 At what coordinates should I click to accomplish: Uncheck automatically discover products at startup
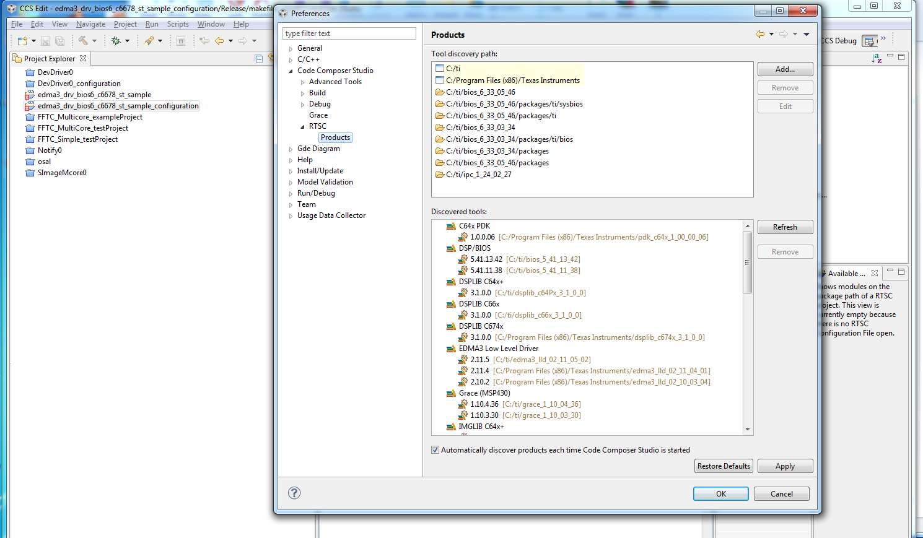[435, 450]
